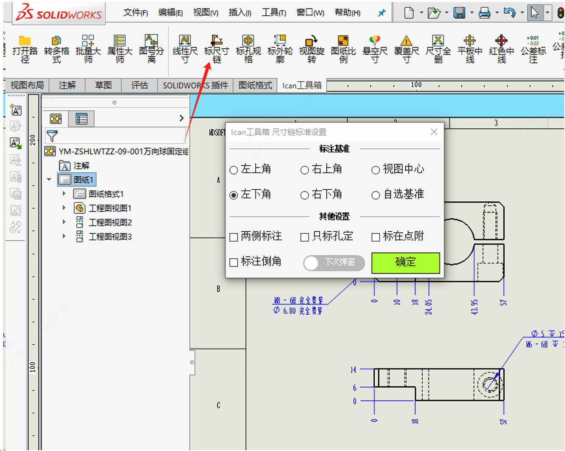The image size is (565, 451).
Task: Toggle the 下次弹窗 switch
Action: click(x=334, y=262)
